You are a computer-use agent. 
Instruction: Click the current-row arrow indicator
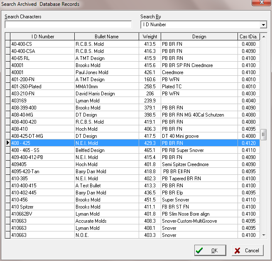click(7, 143)
